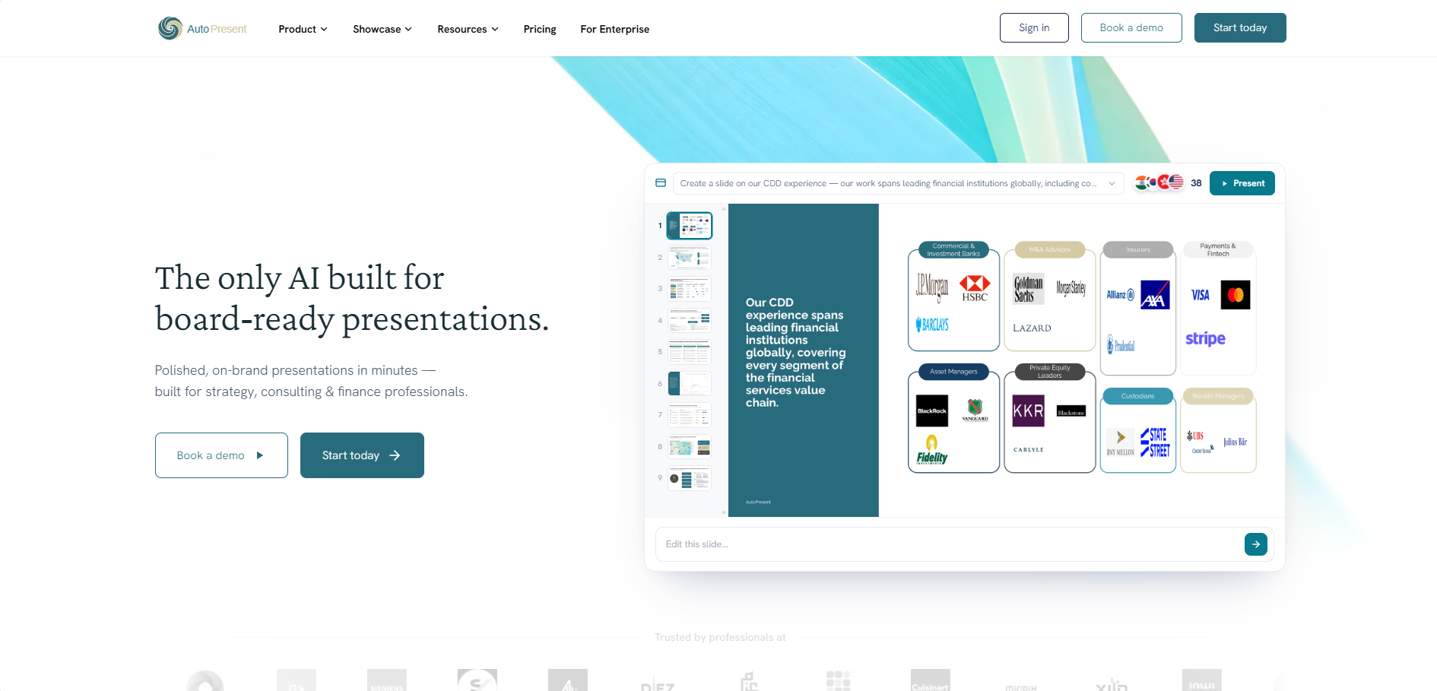Click the State Street logo
The image size is (1437, 691).
[x=1155, y=442]
